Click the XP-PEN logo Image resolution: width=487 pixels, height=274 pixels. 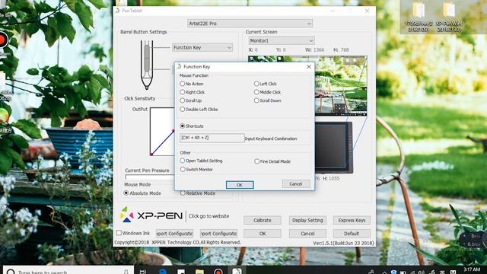(x=151, y=215)
